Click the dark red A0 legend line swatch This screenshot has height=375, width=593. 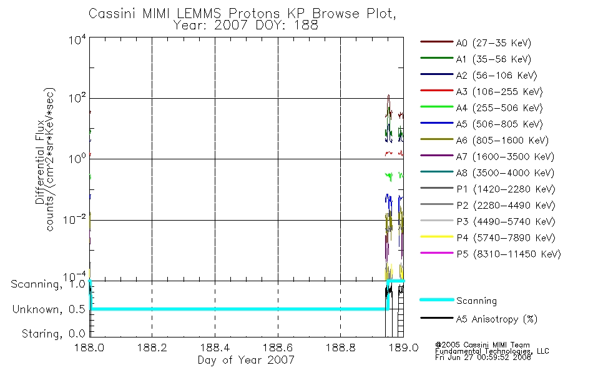pyautogui.click(x=436, y=42)
